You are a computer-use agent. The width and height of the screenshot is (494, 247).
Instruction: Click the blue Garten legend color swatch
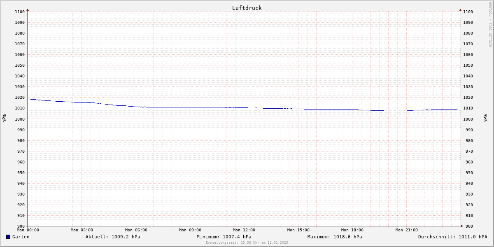click(8, 237)
